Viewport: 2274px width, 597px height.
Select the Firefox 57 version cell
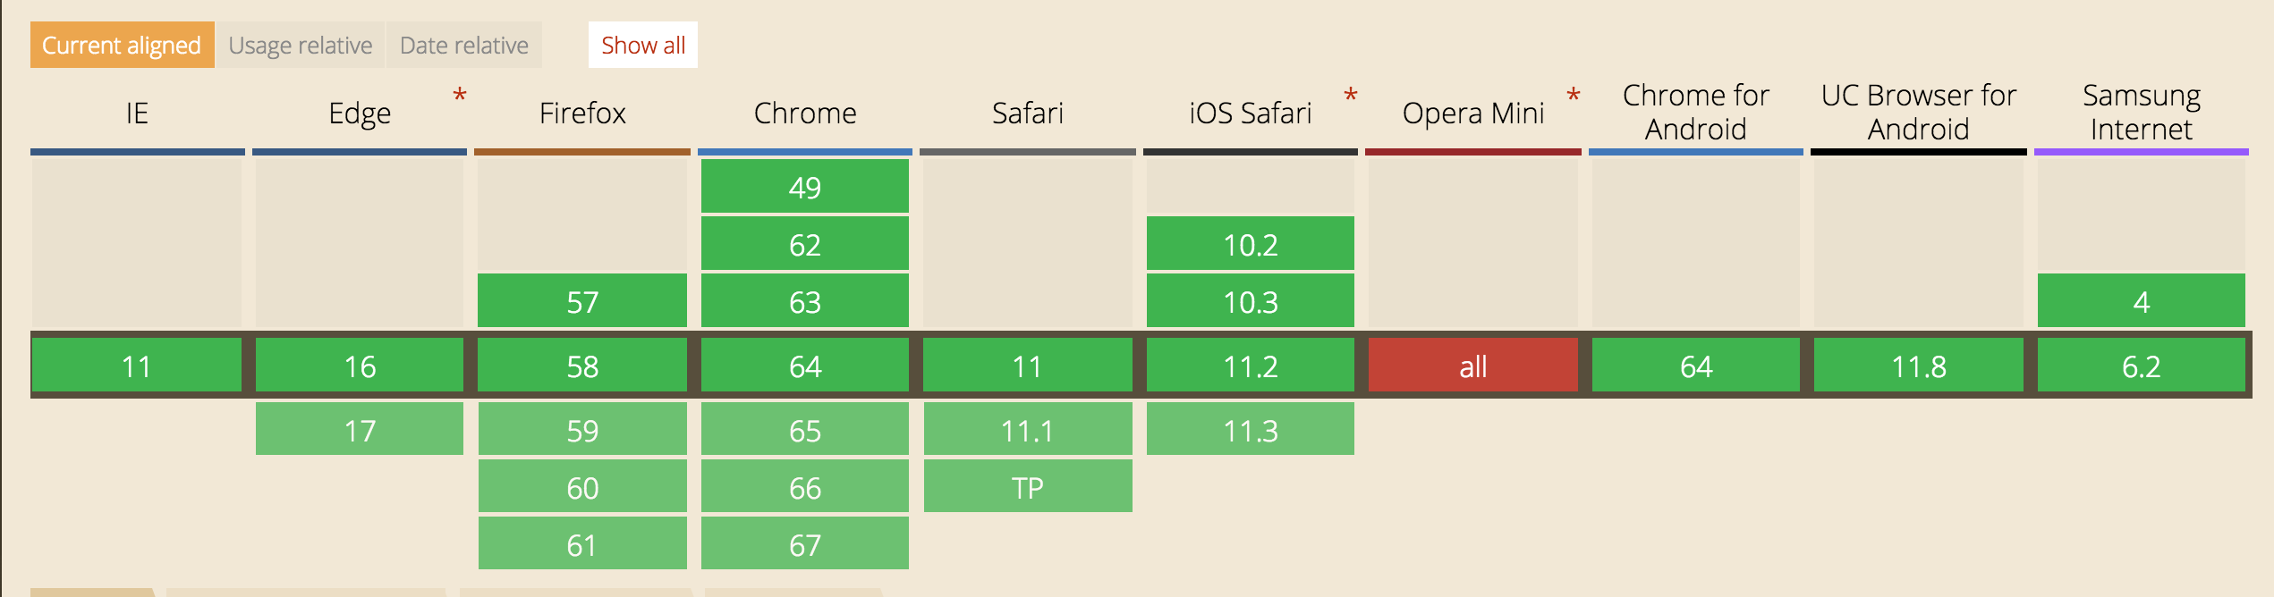coord(582,301)
